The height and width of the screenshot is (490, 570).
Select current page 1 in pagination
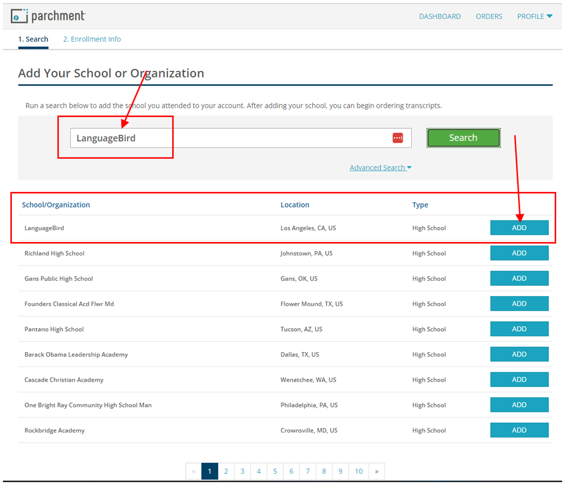coord(210,471)
